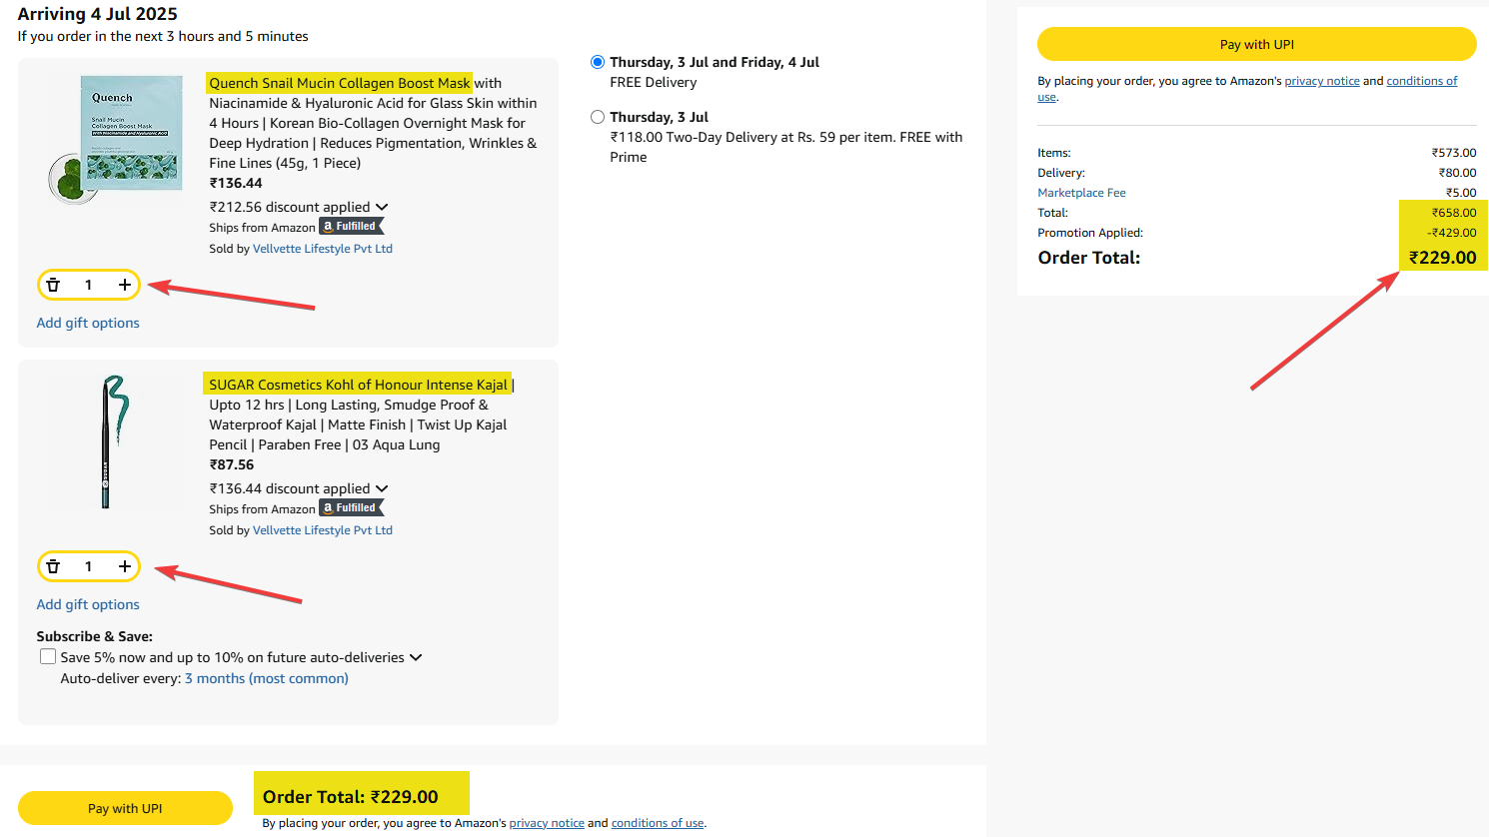
Task: Click SUGAR Cosmetics Kohl of Honour title
Action: point(358,385)
